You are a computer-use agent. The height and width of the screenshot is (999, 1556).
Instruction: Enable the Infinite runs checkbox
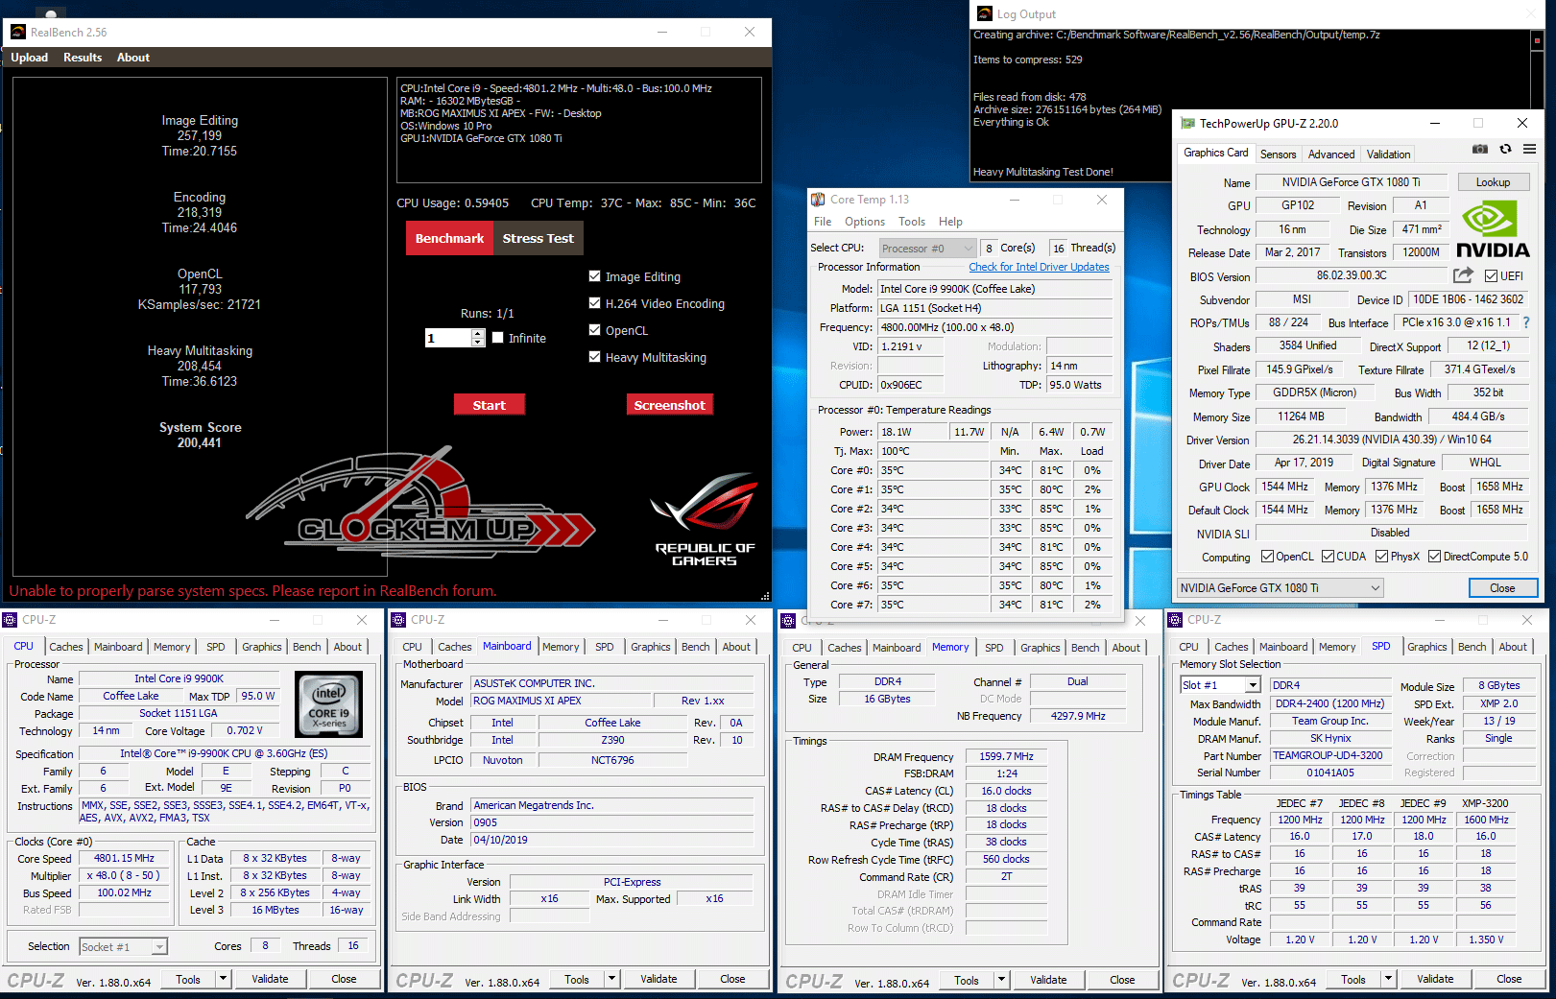(498, 338)
